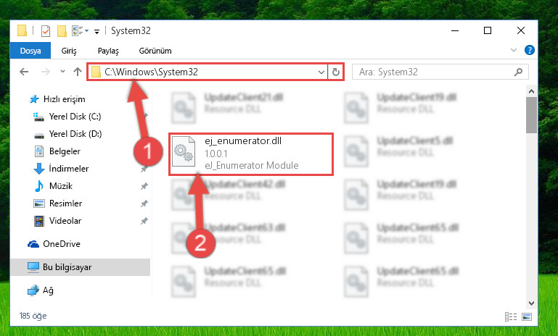Screen dimensions: 558x336
Task: Unpin Müzik using its pin icon
Action: (144, 186)
